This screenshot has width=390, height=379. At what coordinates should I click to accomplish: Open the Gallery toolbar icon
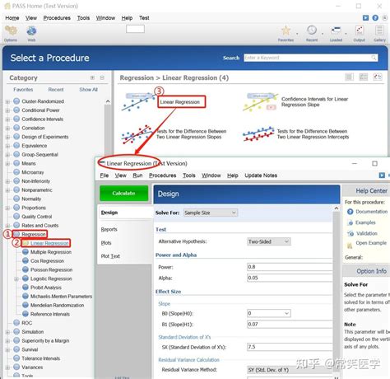pyautogui.click(x=379, y=30)
